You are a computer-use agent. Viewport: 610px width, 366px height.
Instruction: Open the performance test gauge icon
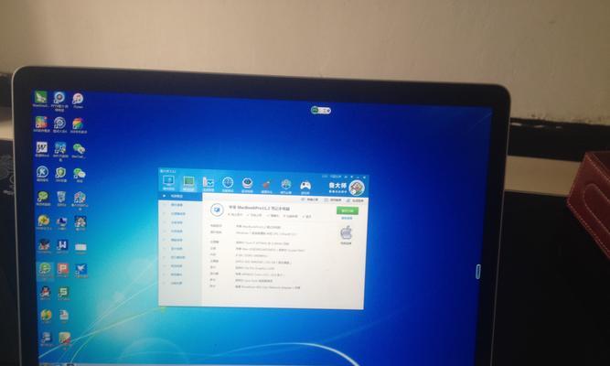[x=228, y=183]
